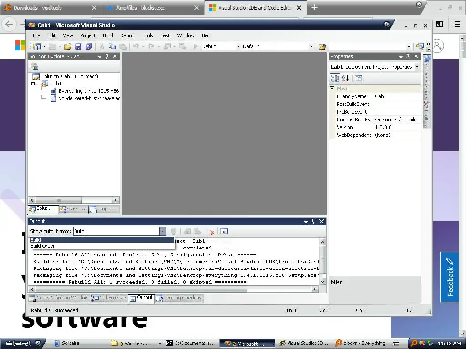Click the 7-Zip taskbar item

coord(191,343)
